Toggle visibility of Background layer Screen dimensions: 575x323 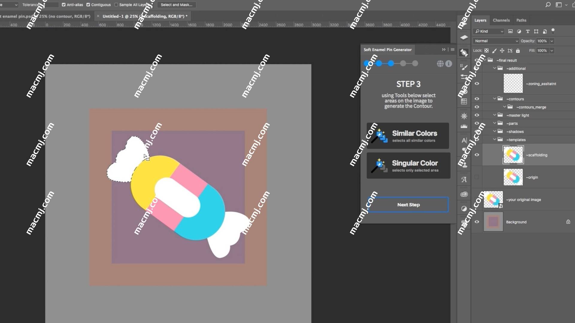pyautogui.click(x=477, y=222)
